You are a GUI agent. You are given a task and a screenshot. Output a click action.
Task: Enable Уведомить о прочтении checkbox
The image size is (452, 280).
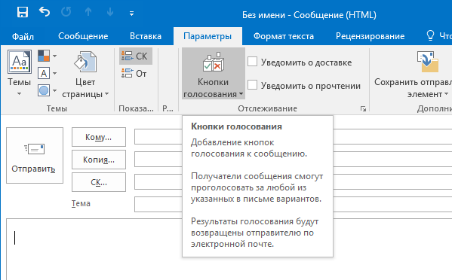pyautogui.click(x=253, y=84)
